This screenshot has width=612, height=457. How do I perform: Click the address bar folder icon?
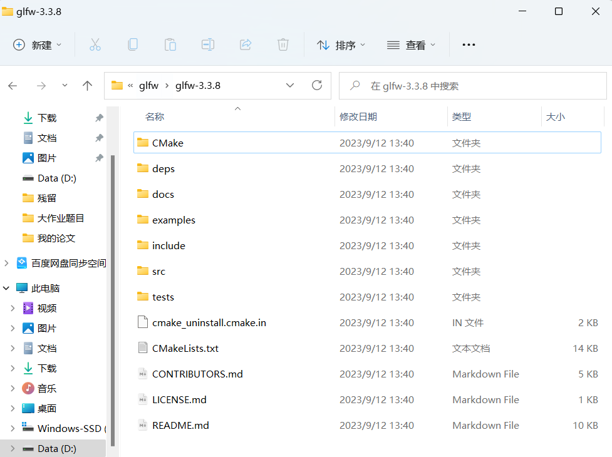click(117, 85)
